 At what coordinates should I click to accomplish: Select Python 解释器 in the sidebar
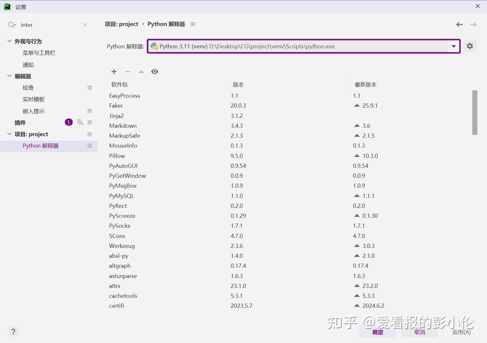click(49, 146)
